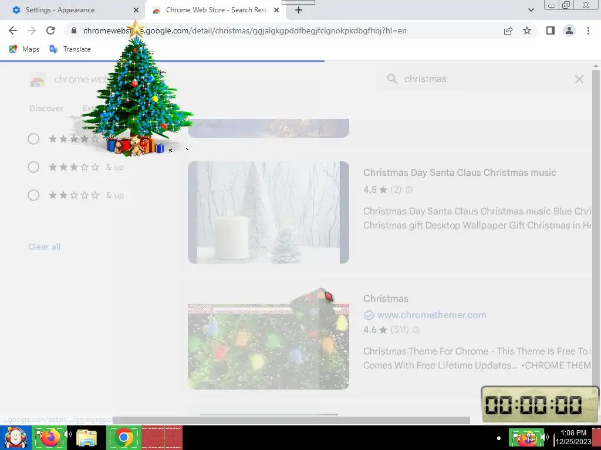Click the chrome web store logo
Screen dimensions: 601x450
point(38,80)
